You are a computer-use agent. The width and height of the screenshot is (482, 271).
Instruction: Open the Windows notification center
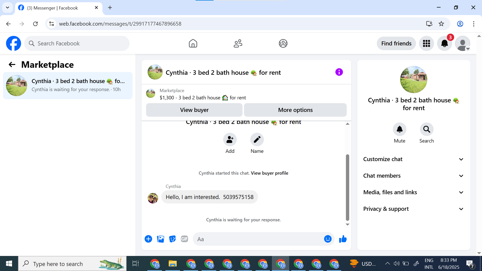click(470, 264)
